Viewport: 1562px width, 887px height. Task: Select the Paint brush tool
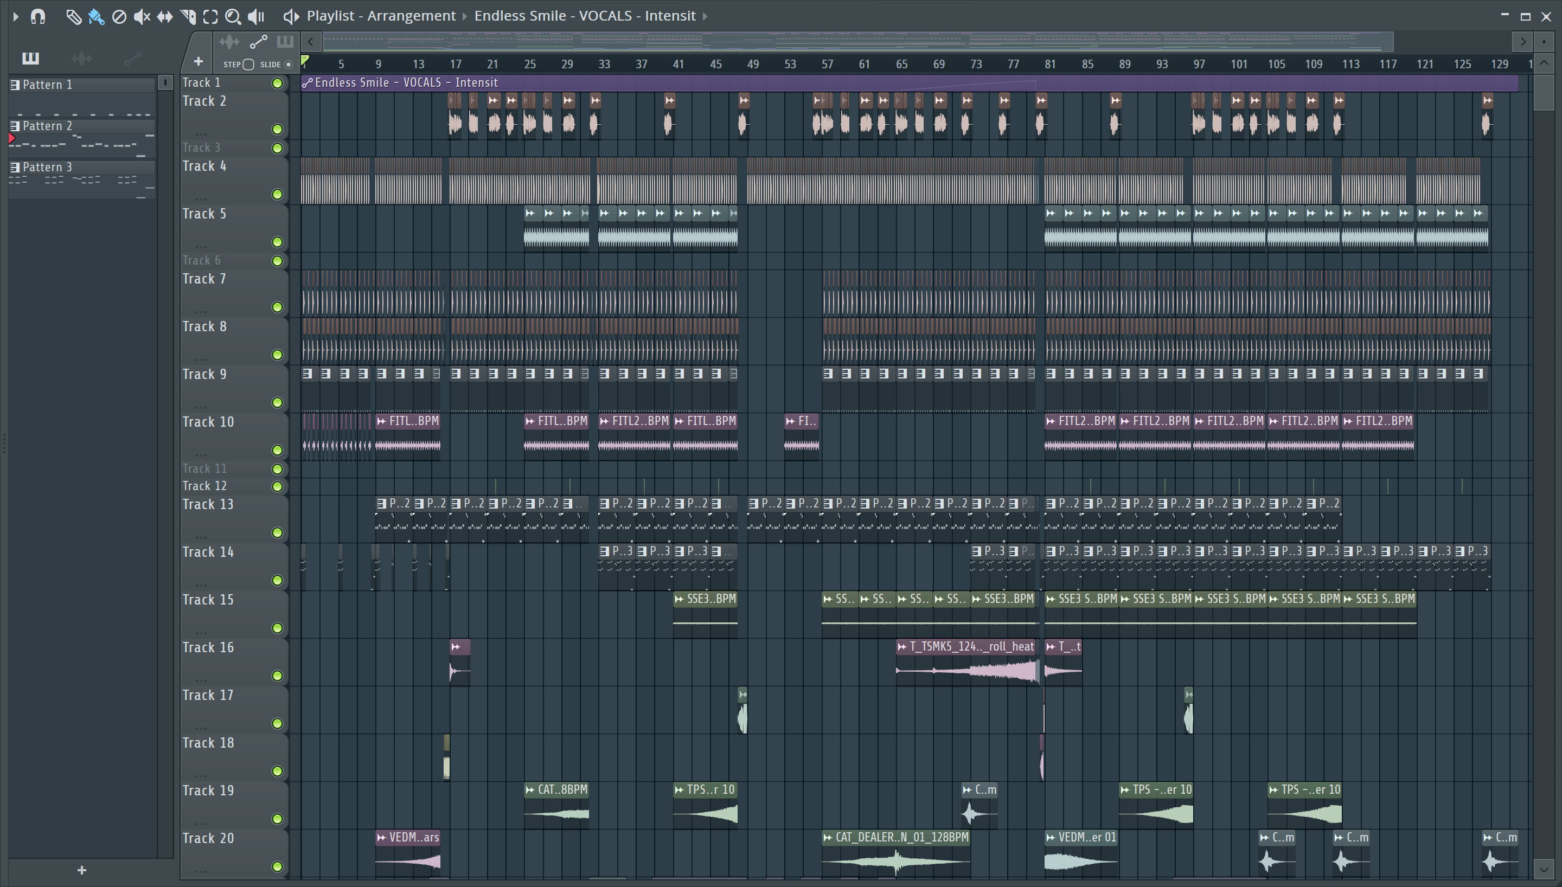point(96,16)
